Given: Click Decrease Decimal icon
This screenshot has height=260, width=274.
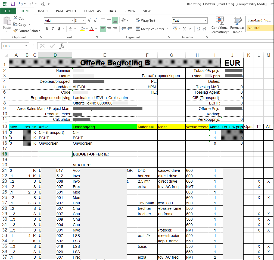Looking at the screenshot, I should (205, 29).
